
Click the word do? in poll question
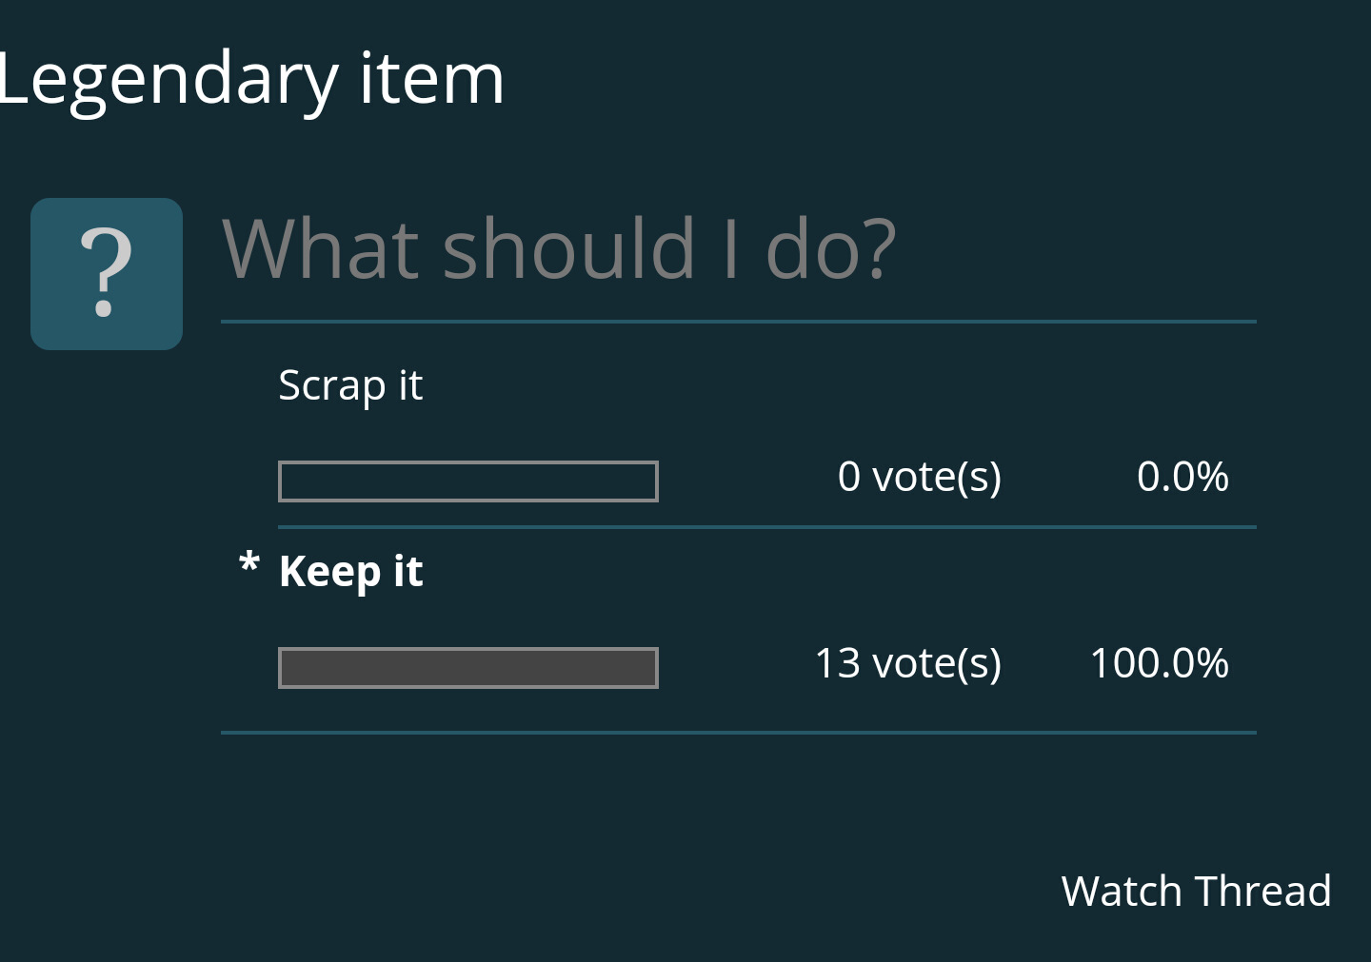[830, 249]
